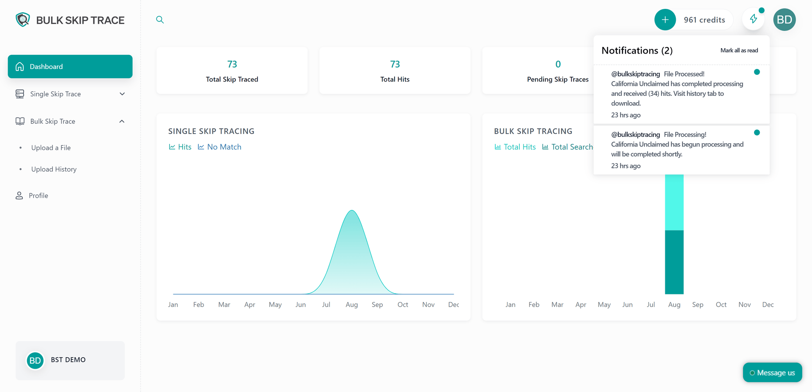Expand the Single Skip Trace section
This screenshot has width=812, height=392.
(x=122, y=94)
